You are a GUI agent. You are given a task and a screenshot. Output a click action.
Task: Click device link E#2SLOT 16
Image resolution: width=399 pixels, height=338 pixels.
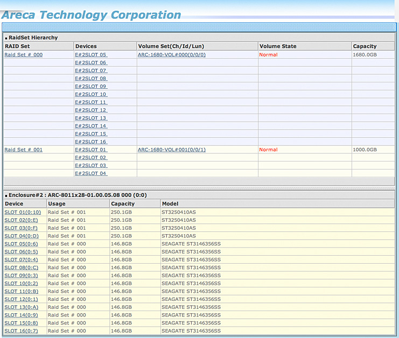pos(91,142)
